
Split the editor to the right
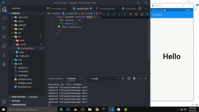[x=140, y=8]
